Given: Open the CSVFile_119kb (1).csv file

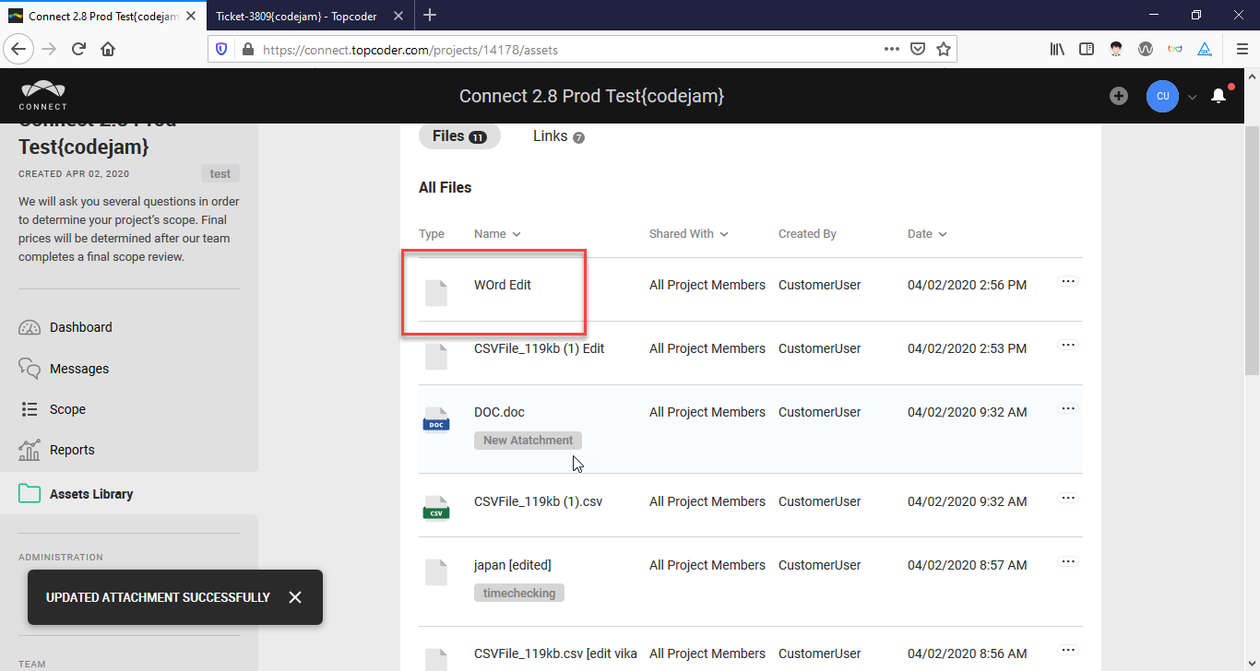Looking at the screenshot, I should click(538, 501).
